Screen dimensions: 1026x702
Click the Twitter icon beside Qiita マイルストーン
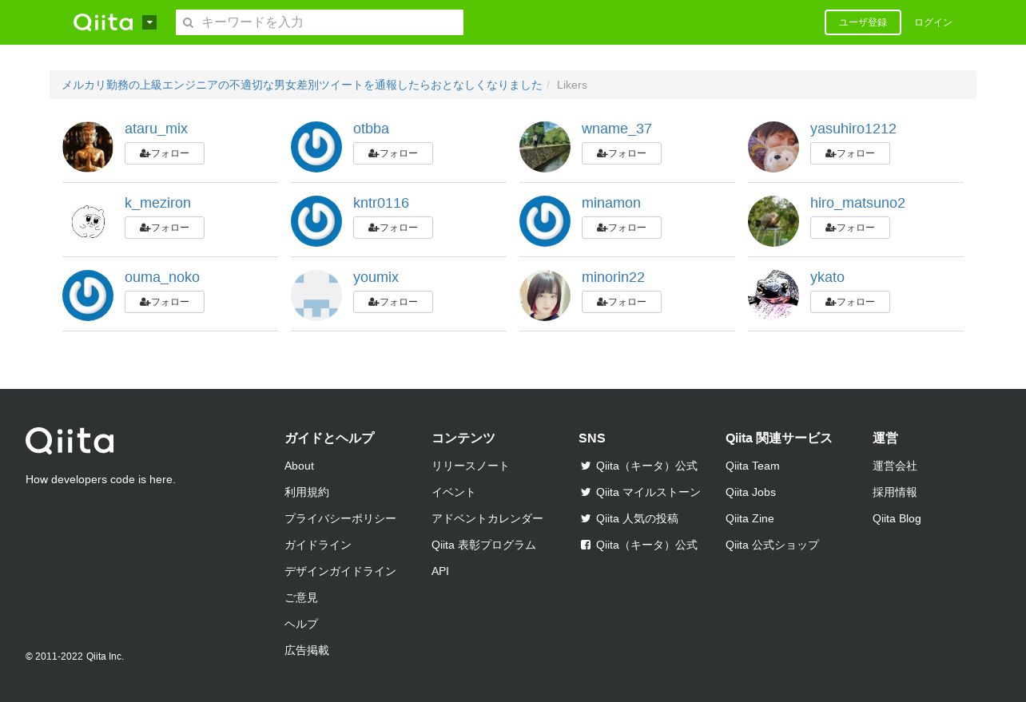tap(586, 492)
